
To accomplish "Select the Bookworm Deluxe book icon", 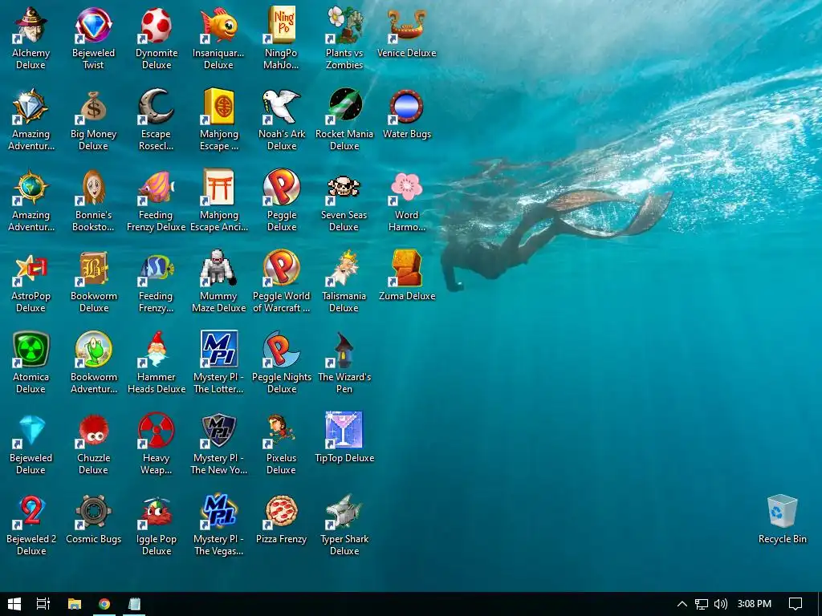I will [x=93, y=268].
